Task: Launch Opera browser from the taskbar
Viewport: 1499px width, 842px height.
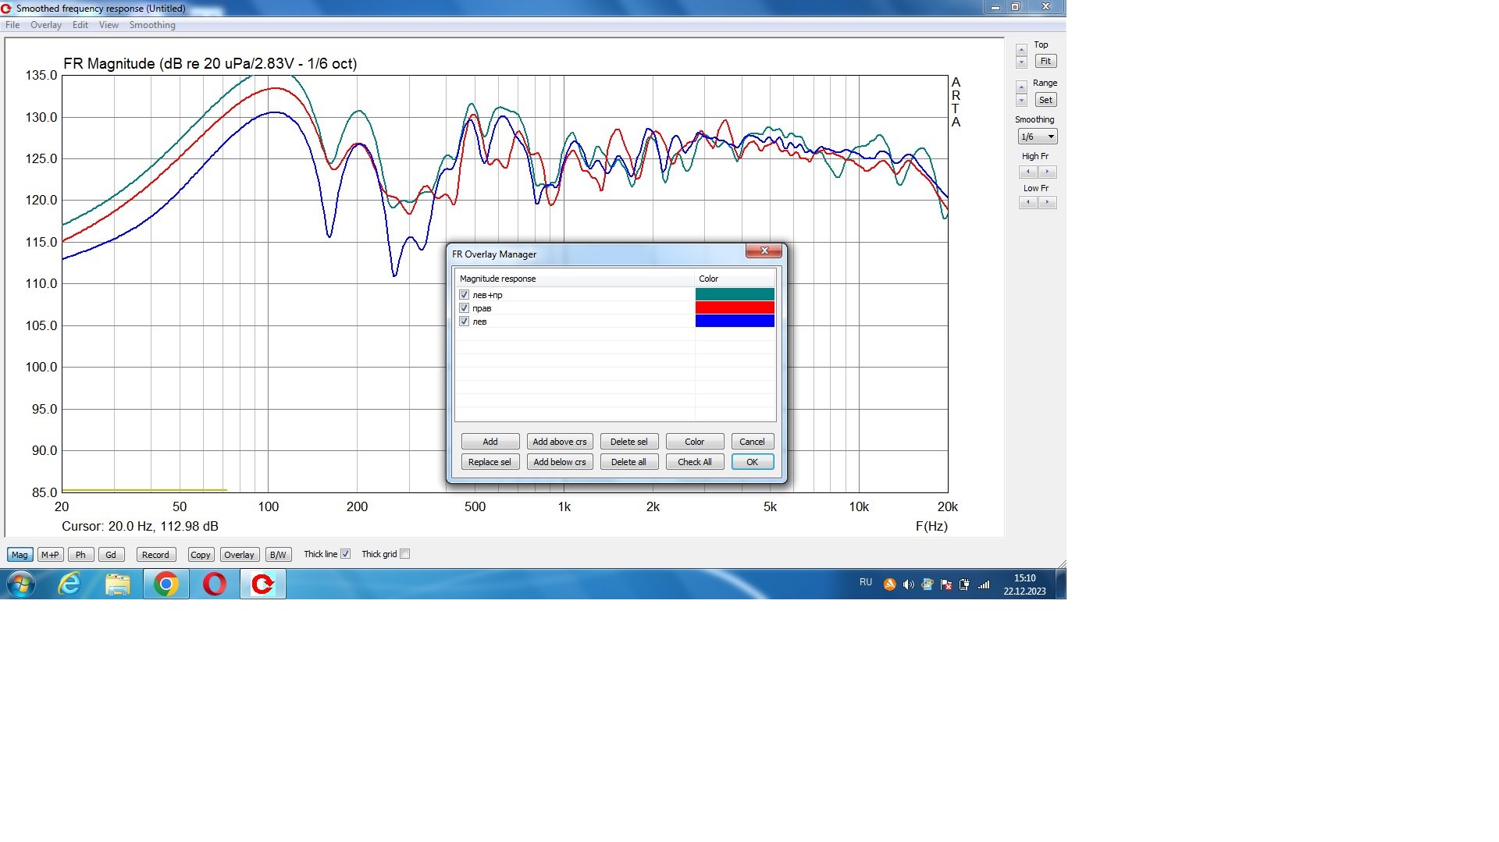Action: [214, 584]
